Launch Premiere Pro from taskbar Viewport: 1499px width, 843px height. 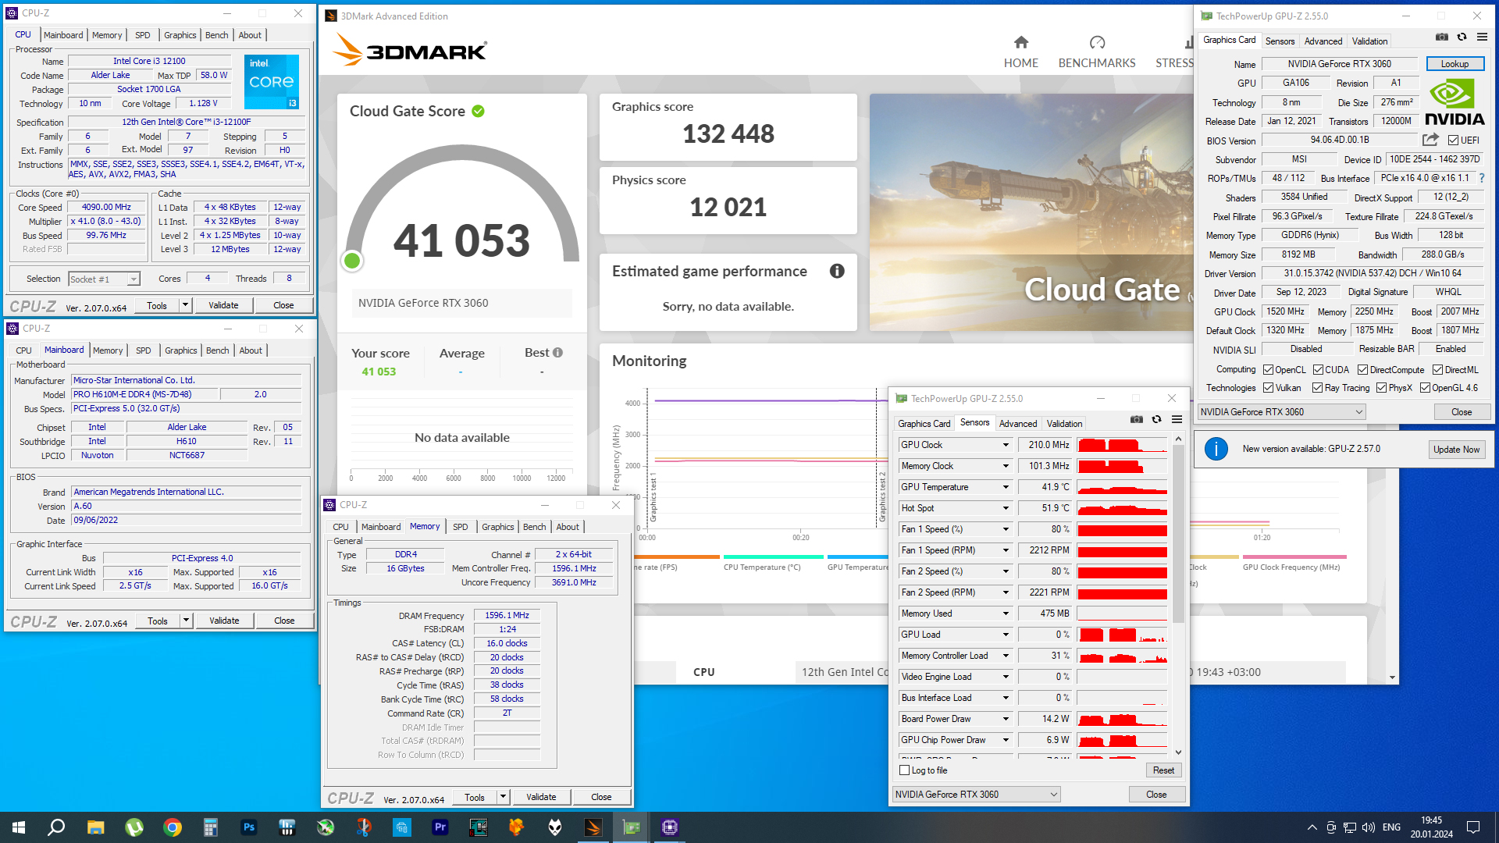(440, 827)
